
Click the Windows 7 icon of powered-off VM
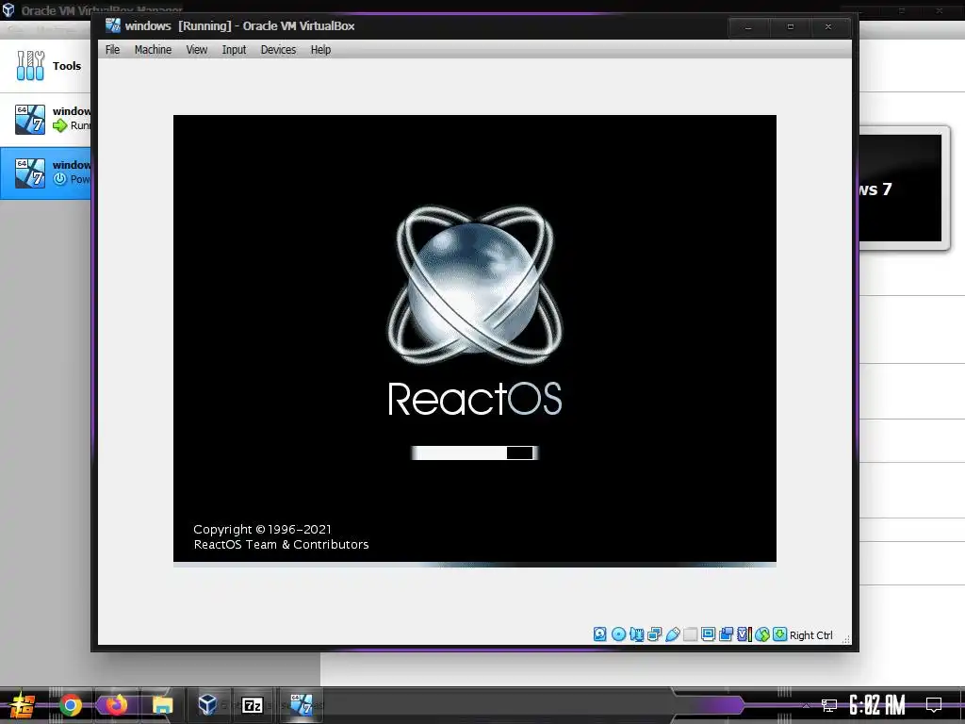click(30, 173)
